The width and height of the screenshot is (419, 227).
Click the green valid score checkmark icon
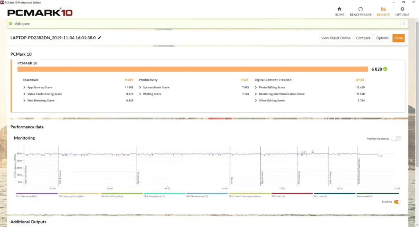tap(10, 24)
